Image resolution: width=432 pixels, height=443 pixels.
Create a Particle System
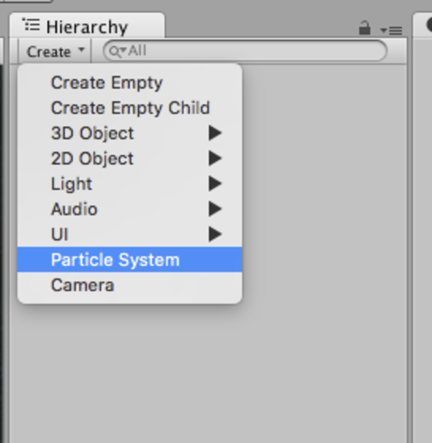pos(130,259)
